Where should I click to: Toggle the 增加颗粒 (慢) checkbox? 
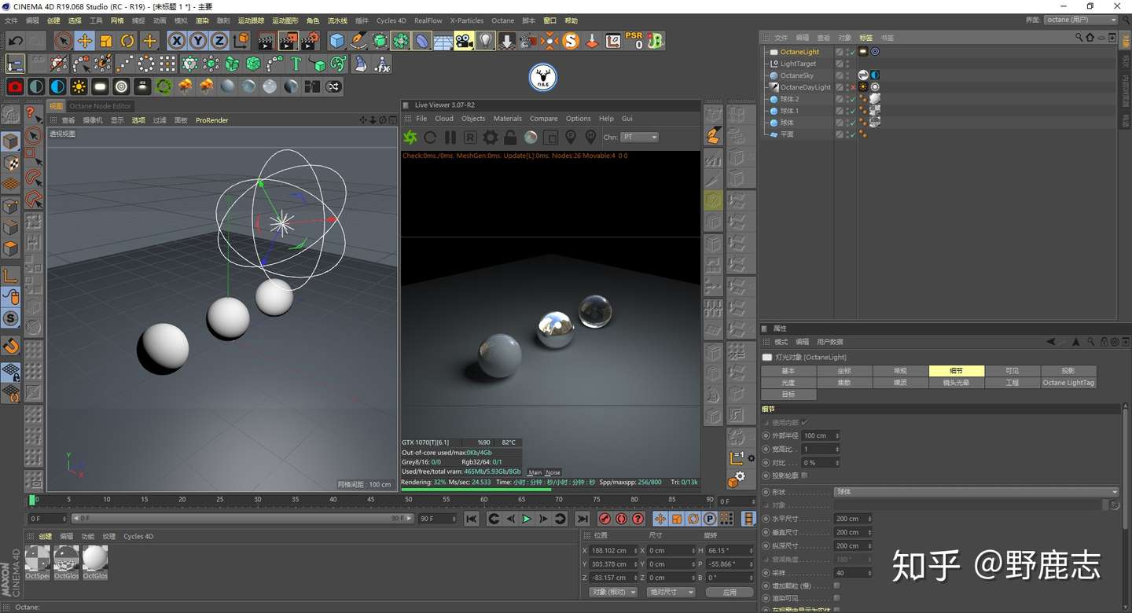pos(836,585)
